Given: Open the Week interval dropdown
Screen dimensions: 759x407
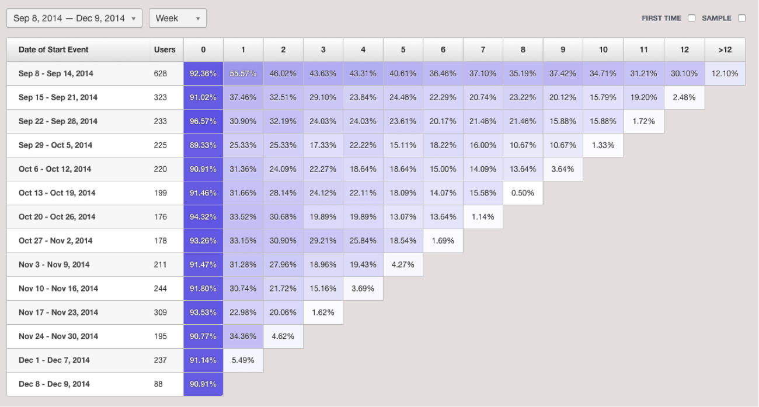Looking at the screenshot, I should (x=177, y=18).
